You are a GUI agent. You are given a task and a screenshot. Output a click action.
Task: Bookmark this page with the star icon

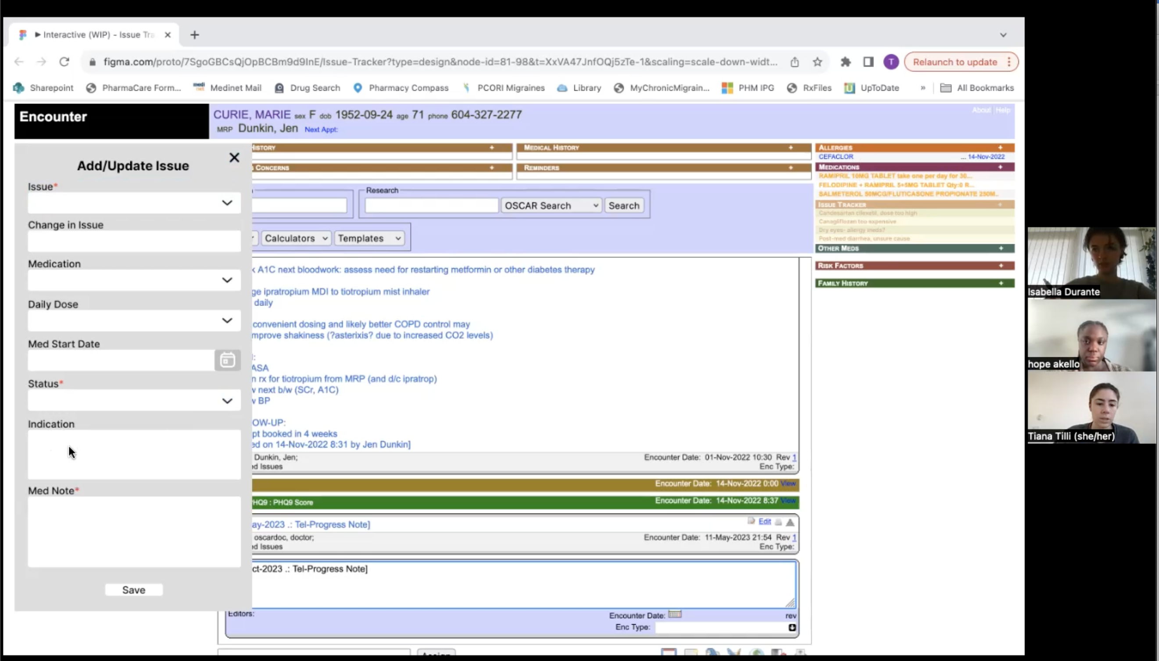coord(817,62)
